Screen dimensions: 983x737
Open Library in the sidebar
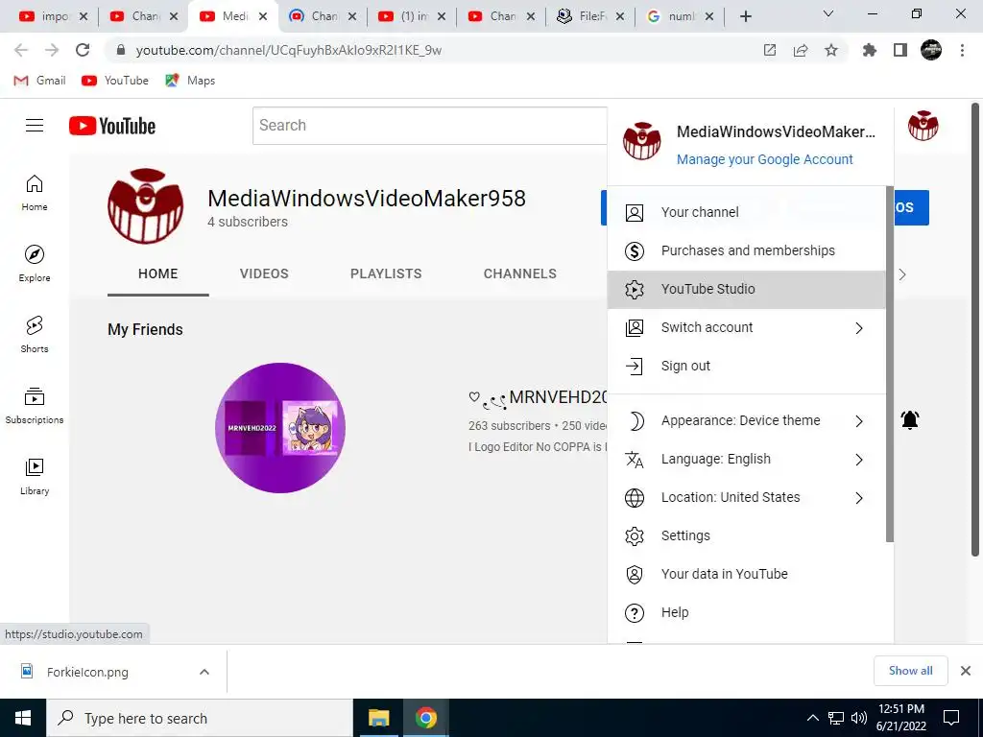(35, 476)
